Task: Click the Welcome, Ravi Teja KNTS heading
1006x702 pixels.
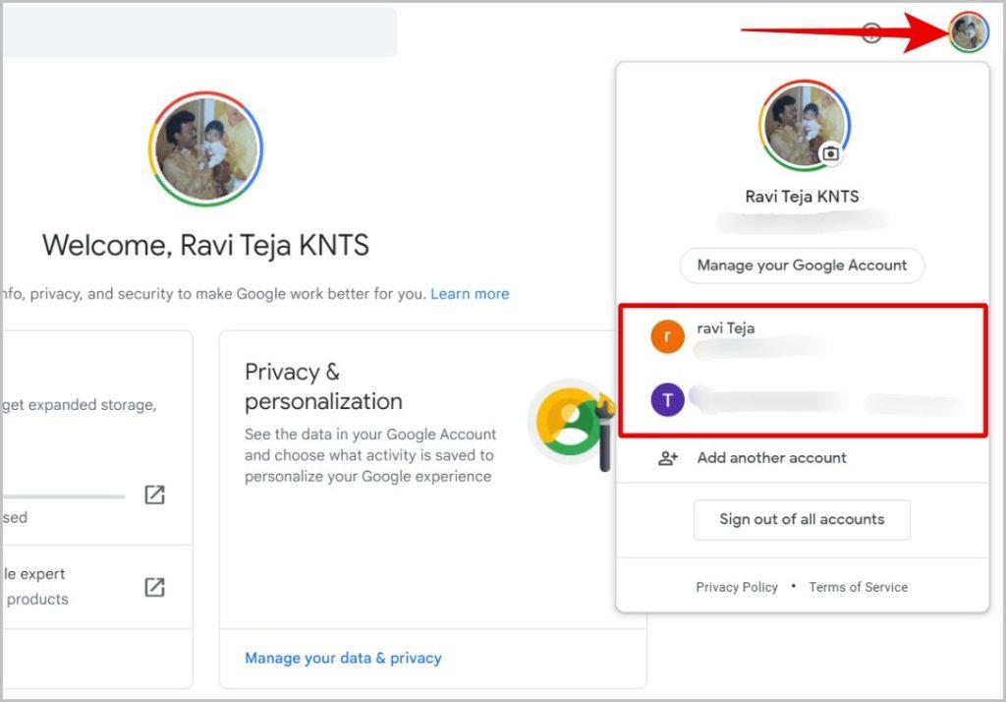Action: click(x=206, y=246)
